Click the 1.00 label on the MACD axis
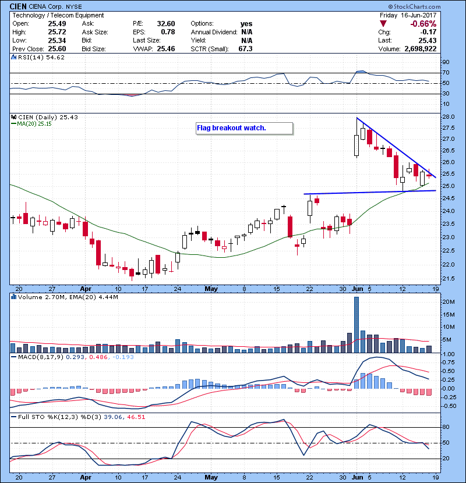 (x=449, y=354)
